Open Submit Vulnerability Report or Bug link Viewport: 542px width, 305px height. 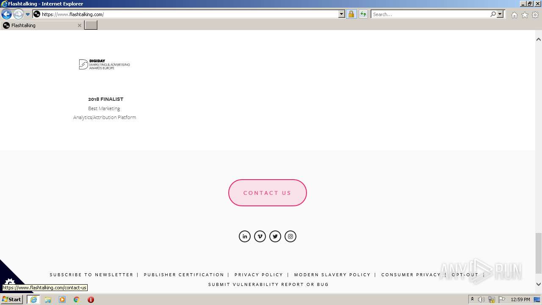tap(268, 285)
